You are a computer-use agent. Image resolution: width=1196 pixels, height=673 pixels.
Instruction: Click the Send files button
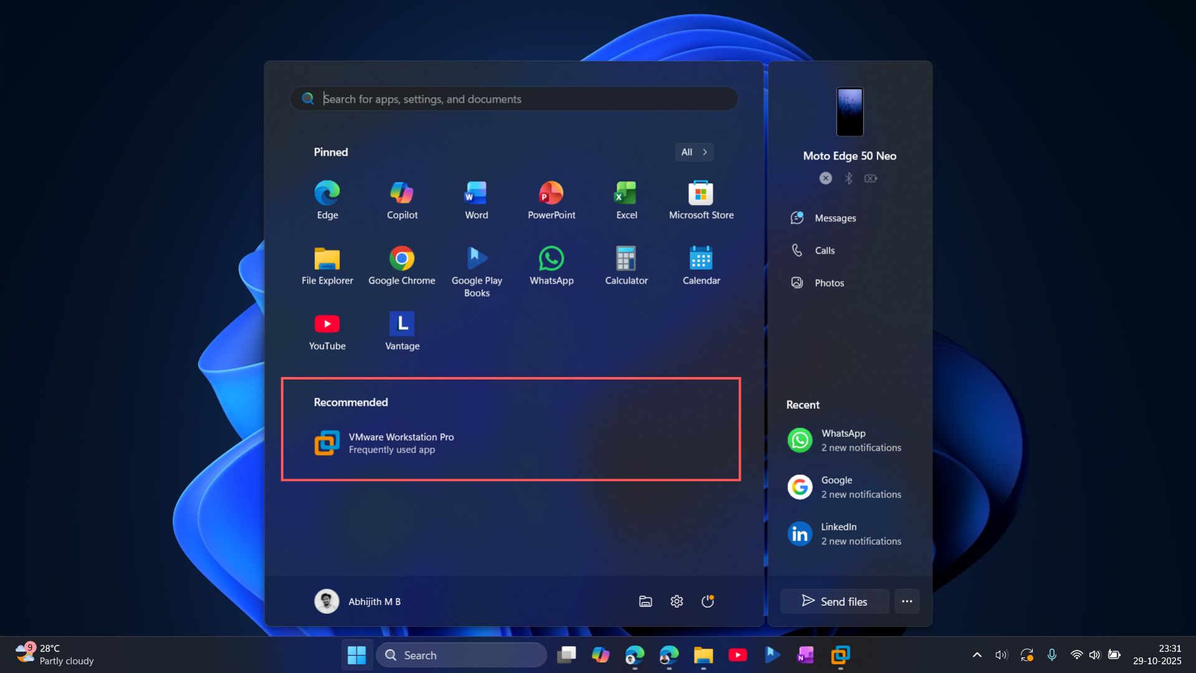pos(834,601)
